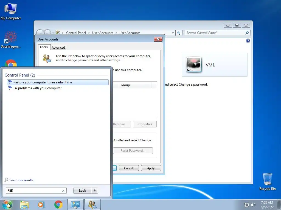
Task: Expand the shutdown options arrow beside Lock
Action: (x=95, y=191)
